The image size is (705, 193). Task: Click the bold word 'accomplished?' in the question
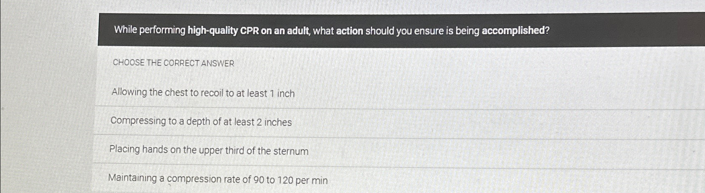point(515,30)
